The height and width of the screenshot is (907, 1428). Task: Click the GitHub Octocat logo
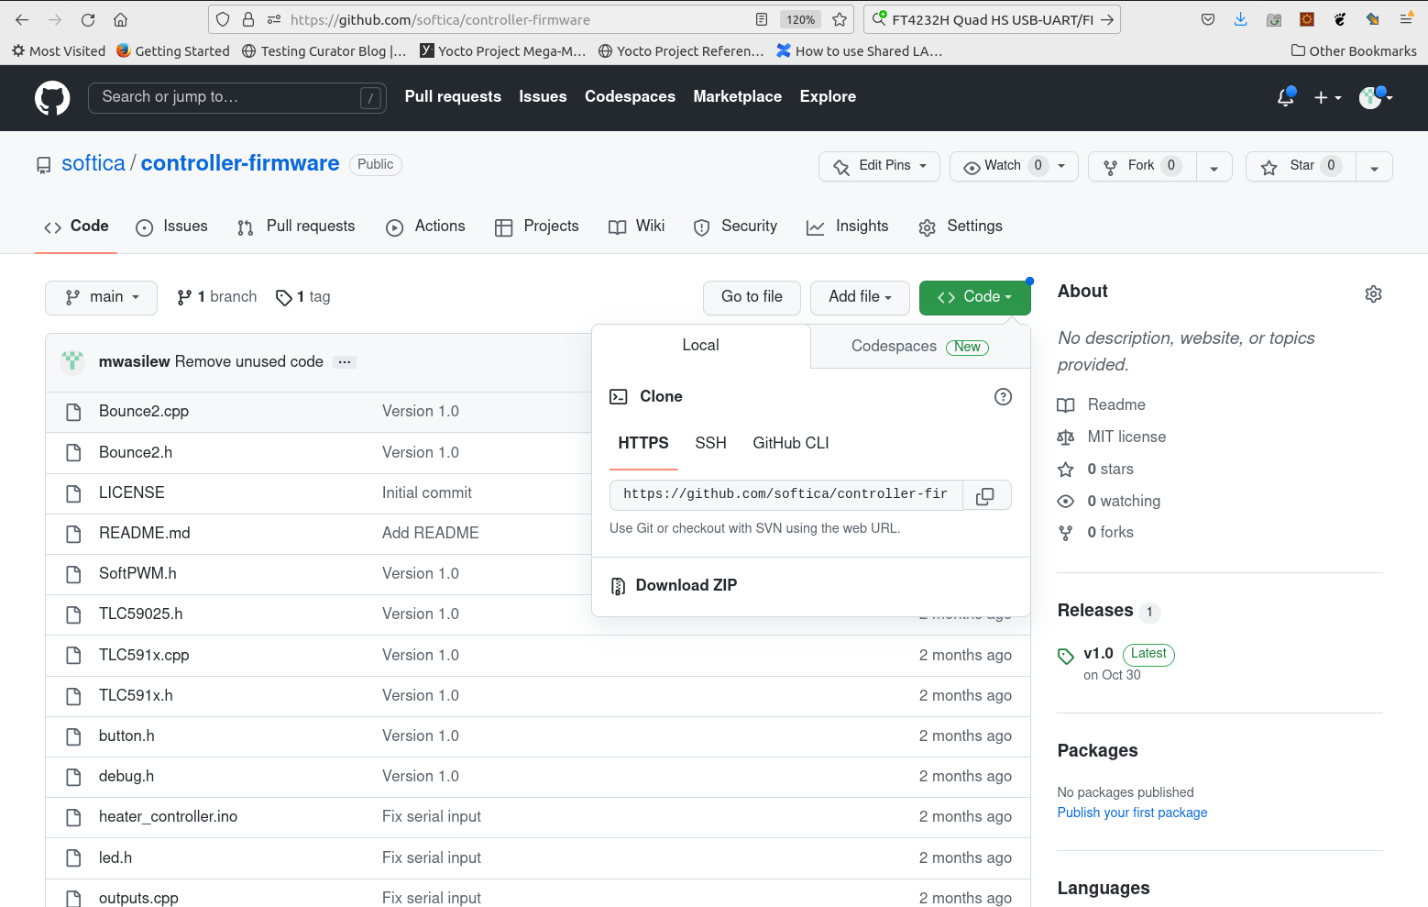point(52,97)
